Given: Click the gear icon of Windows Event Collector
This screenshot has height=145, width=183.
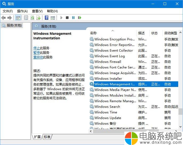Looking at the screenshot, I should (91, 51).
